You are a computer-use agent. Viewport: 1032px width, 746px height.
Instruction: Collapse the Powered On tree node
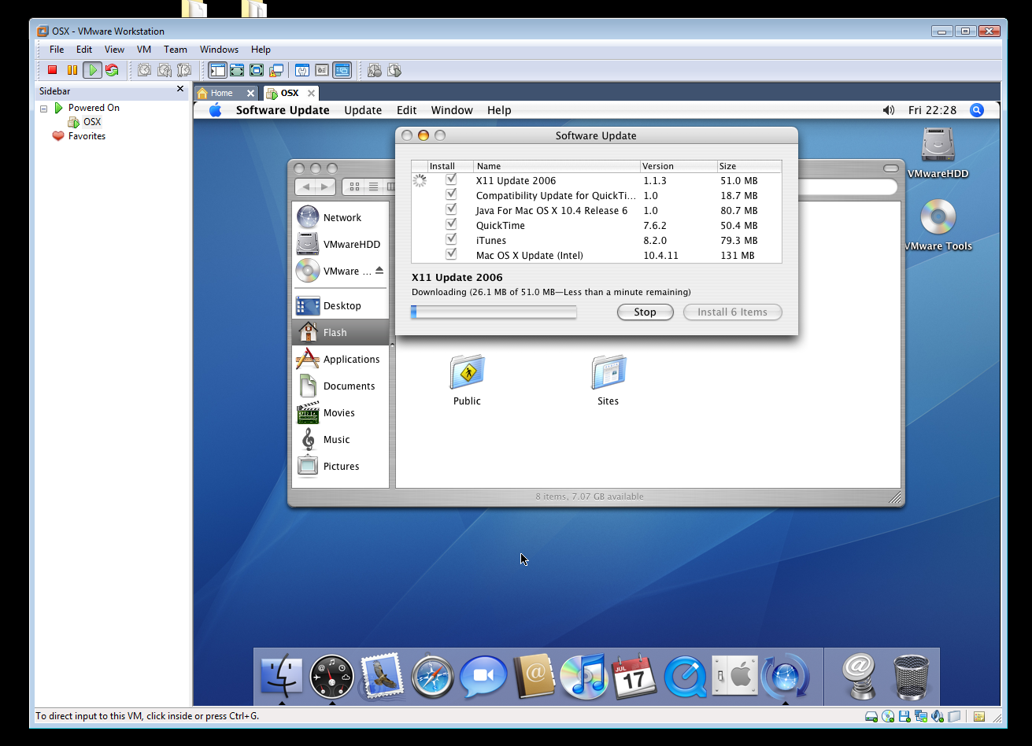pos(44,108)
